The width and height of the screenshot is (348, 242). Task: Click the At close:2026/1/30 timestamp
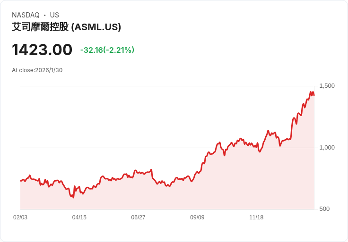[37, 70]
